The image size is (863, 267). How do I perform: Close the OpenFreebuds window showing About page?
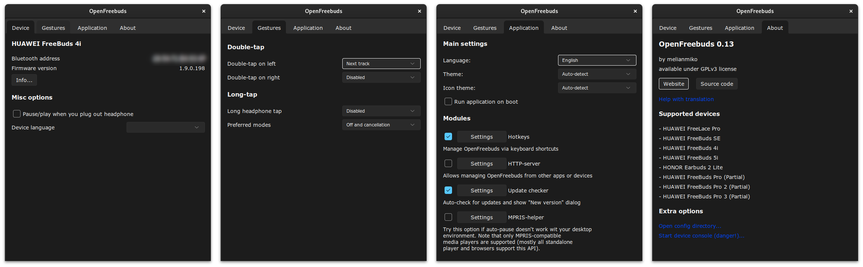(x=851, y=11)
